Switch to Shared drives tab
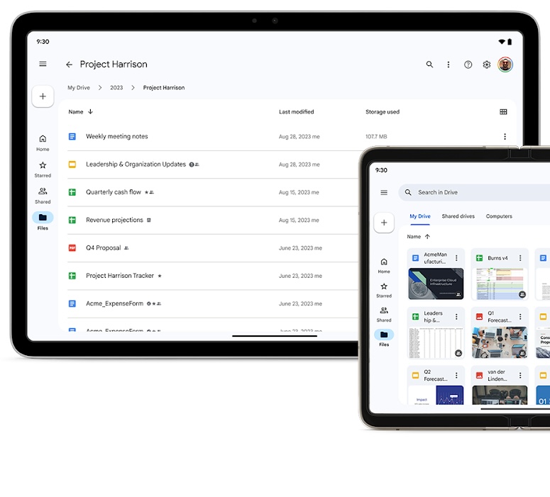 pos(458,216)
